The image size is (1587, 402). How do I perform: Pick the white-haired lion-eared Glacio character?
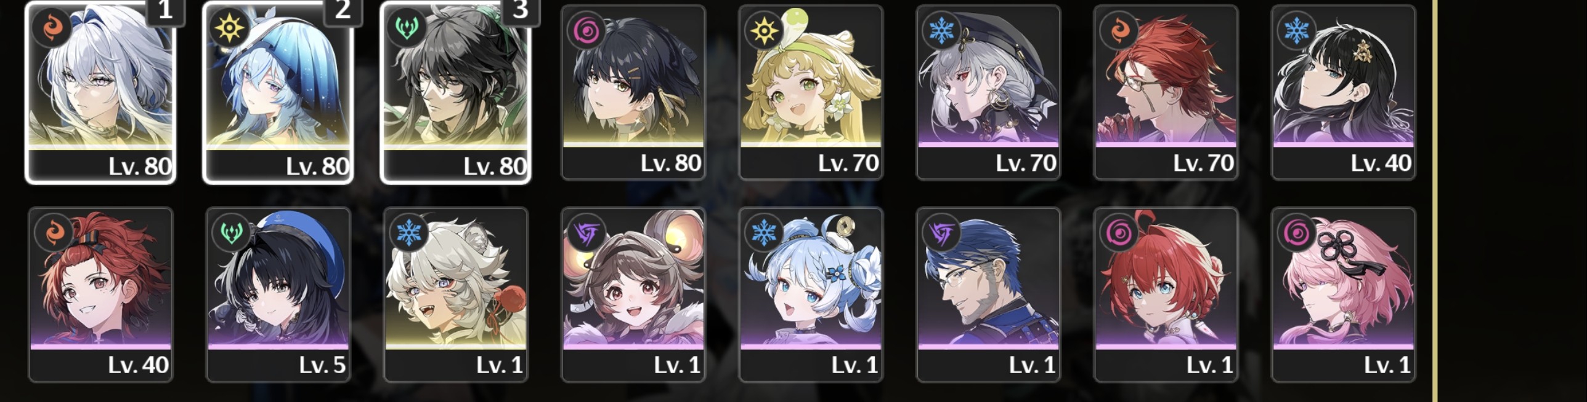(456, 294)
